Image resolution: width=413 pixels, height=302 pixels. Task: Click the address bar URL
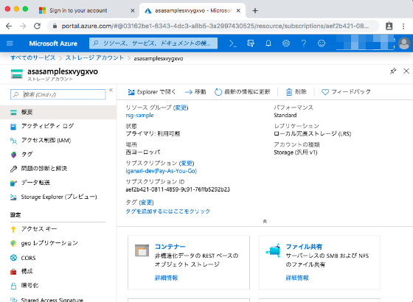215,26
